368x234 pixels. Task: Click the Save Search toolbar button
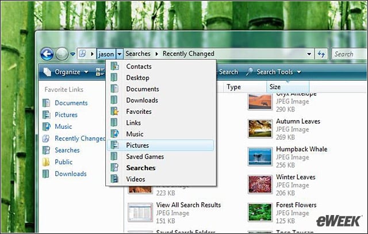[227, 72]
